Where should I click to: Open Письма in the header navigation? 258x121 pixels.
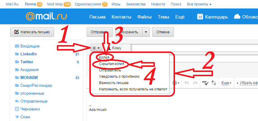98,17
